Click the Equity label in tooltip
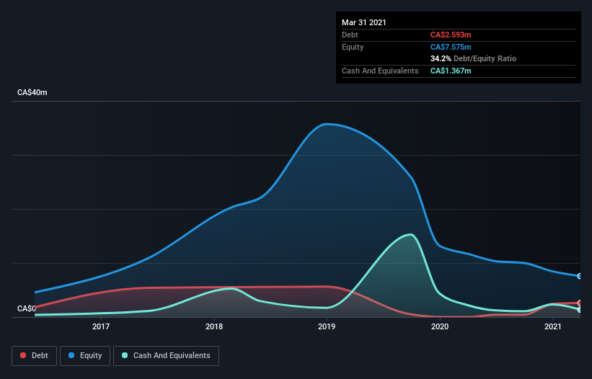The width and height of the screenshot is (592, 379). tap(353, 47)
